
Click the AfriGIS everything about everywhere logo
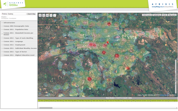[x=163, y=5]
